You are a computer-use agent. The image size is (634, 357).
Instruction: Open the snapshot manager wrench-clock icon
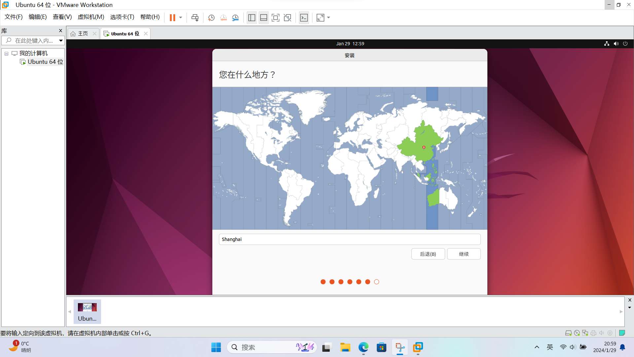pos(235,18)
